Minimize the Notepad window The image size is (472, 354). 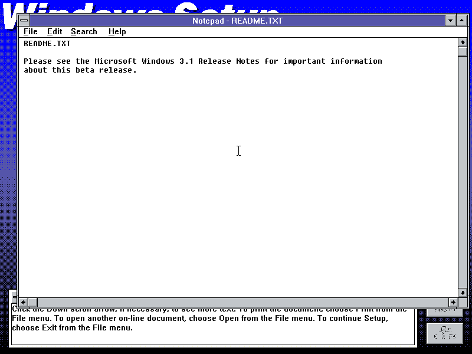450,21
